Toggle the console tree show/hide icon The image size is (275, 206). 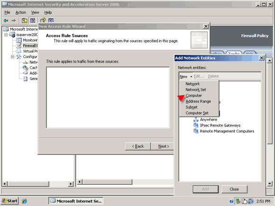tap(32, 21)
